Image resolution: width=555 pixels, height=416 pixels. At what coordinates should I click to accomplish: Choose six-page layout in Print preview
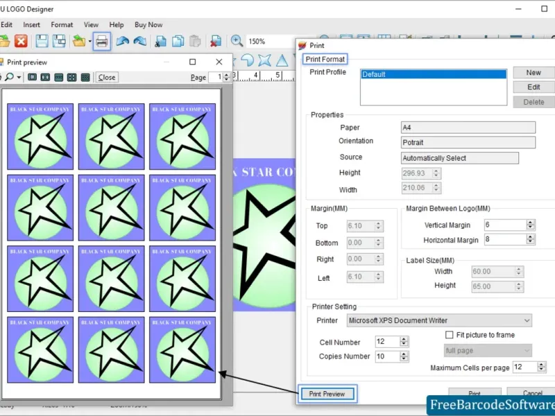[x=85, y=77]
